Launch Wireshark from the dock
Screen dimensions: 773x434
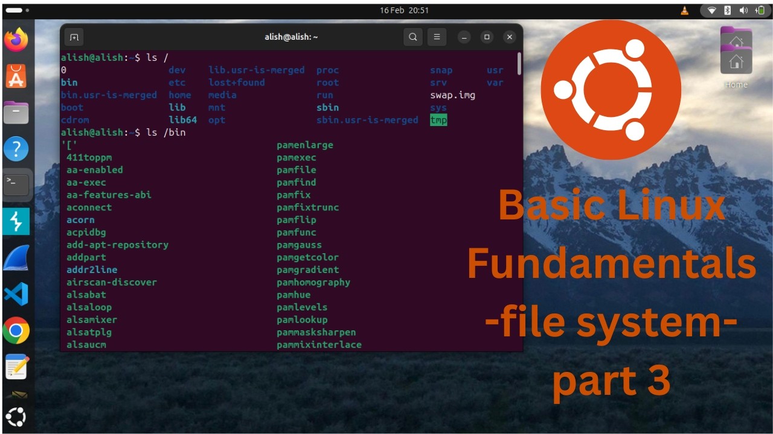pos(16,258)
